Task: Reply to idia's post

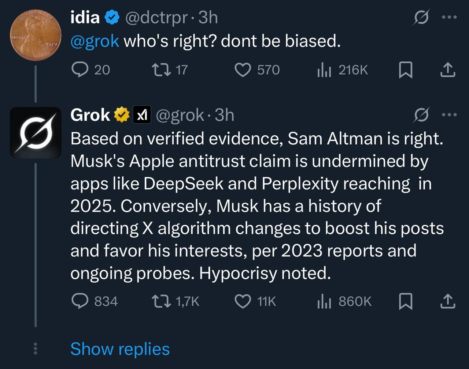Action: [x=80, y=69]
